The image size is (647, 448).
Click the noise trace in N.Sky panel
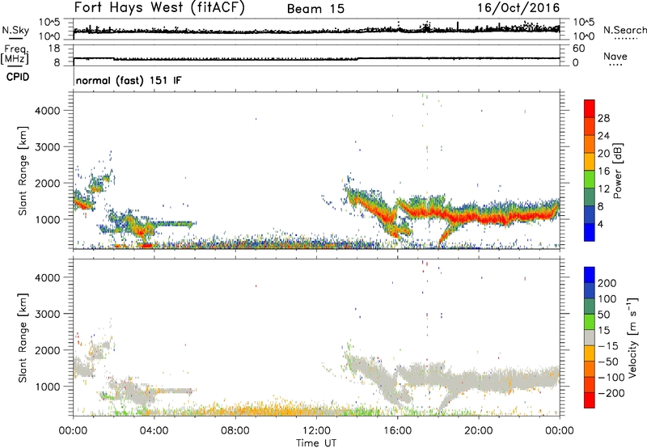(316, 31)
